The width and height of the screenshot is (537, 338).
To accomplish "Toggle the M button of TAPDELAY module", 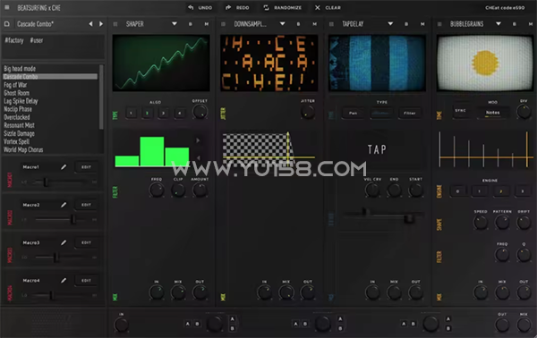I will 422,24.
